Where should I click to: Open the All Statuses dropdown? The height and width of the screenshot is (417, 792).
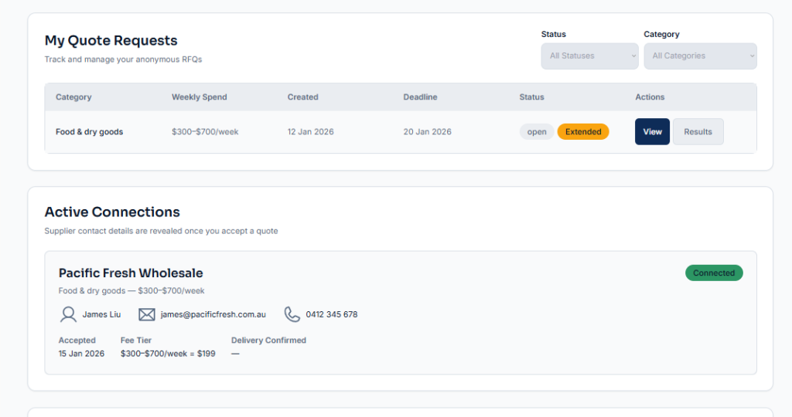tap(589, 56)
